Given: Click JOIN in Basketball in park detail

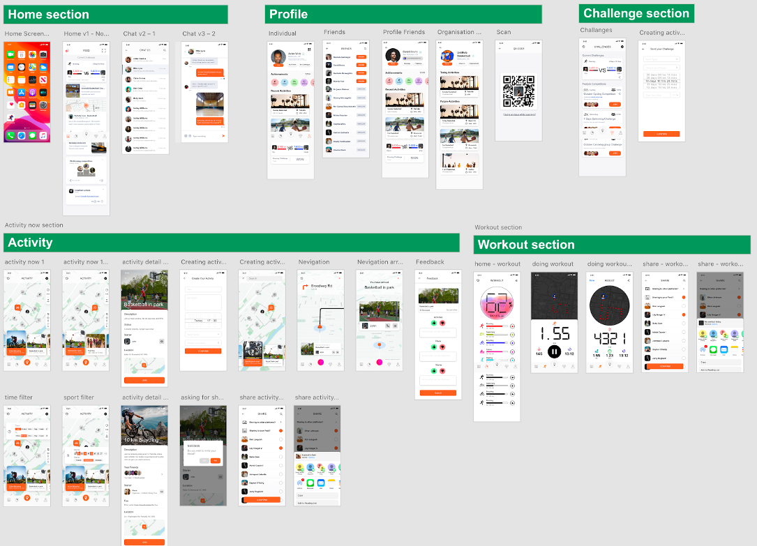Looking at the screenshot, I should 144,380.
